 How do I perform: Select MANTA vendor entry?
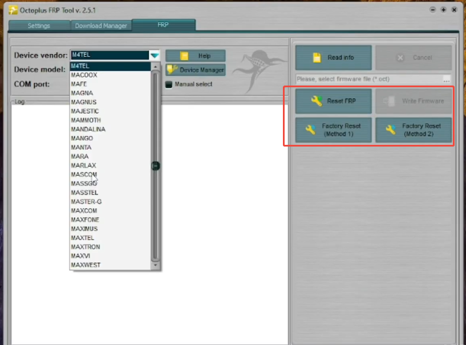[110, 147]
